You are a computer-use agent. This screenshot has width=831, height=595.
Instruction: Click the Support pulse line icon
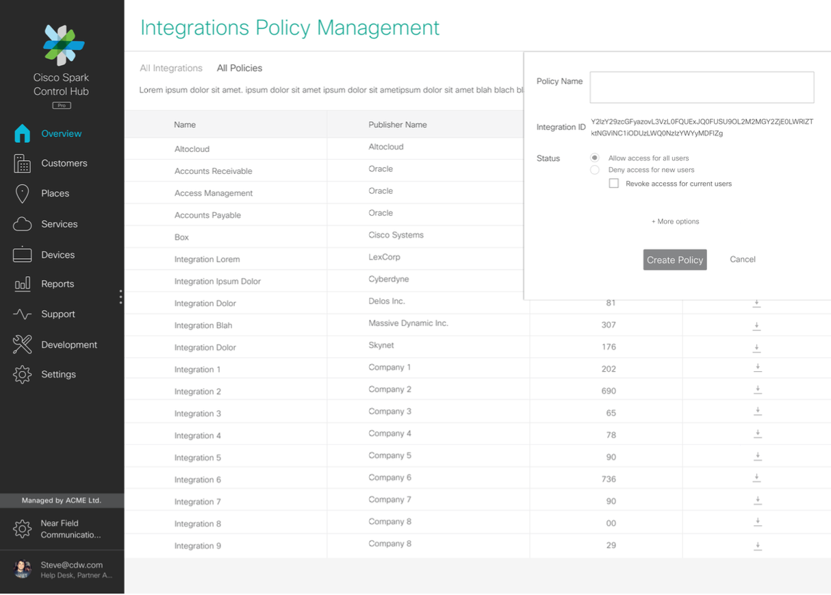pos(22,314)
